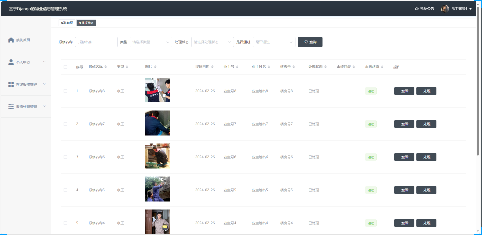Viewport: 482px width, 235px height.
Task: Click the page vertical scrollbar thumb
Action: (478, 81)
